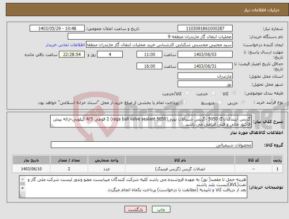
Task: Click the price validity time 16:00
Action: coord(149,66)
